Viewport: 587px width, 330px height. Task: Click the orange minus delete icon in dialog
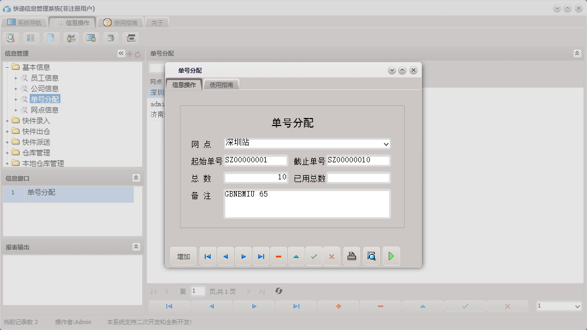coord(279,256)
